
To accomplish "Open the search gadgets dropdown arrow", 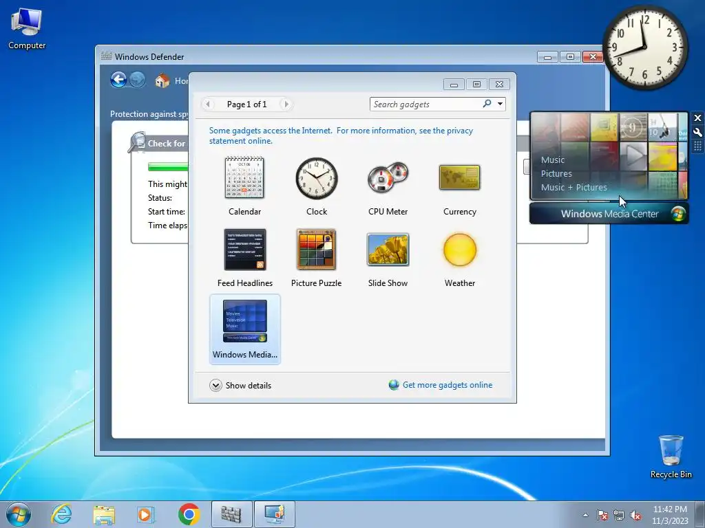I will tap(500, 104).
